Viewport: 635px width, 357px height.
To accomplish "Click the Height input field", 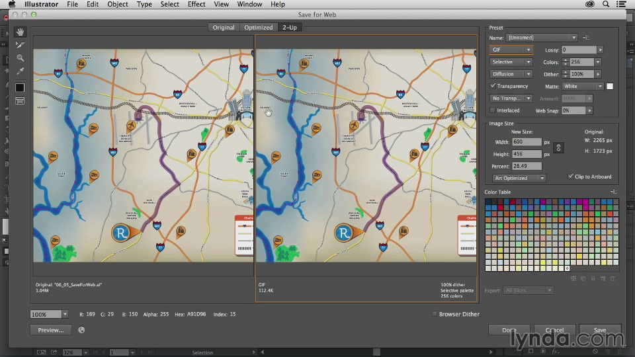I will click(x=527, y=154).
